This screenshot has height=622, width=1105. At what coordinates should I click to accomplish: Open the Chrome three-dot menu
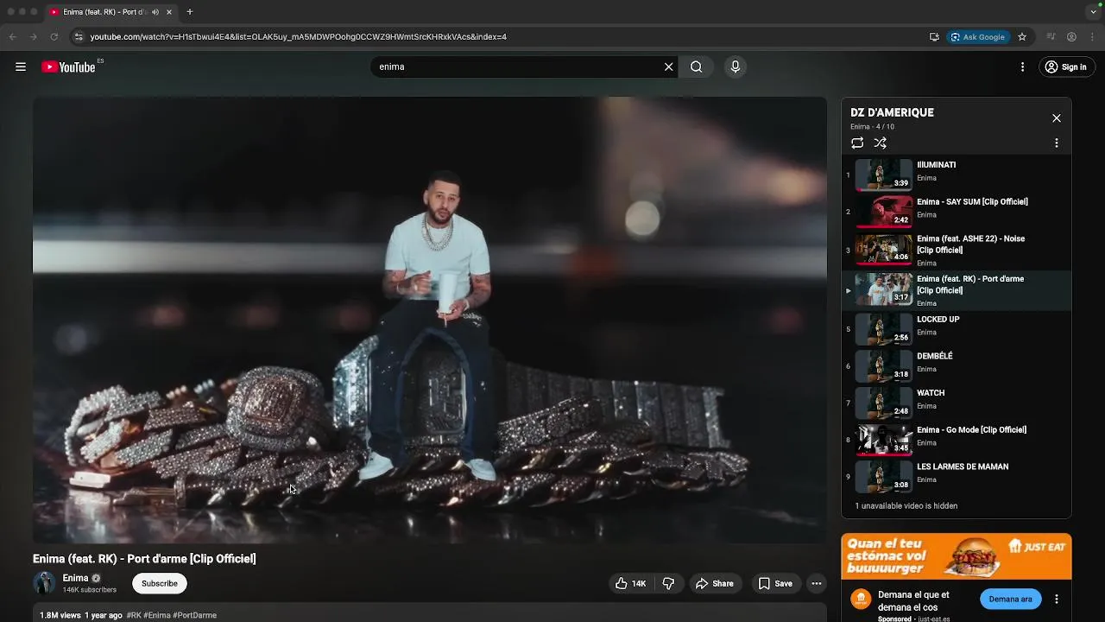tap(1093, 37)
